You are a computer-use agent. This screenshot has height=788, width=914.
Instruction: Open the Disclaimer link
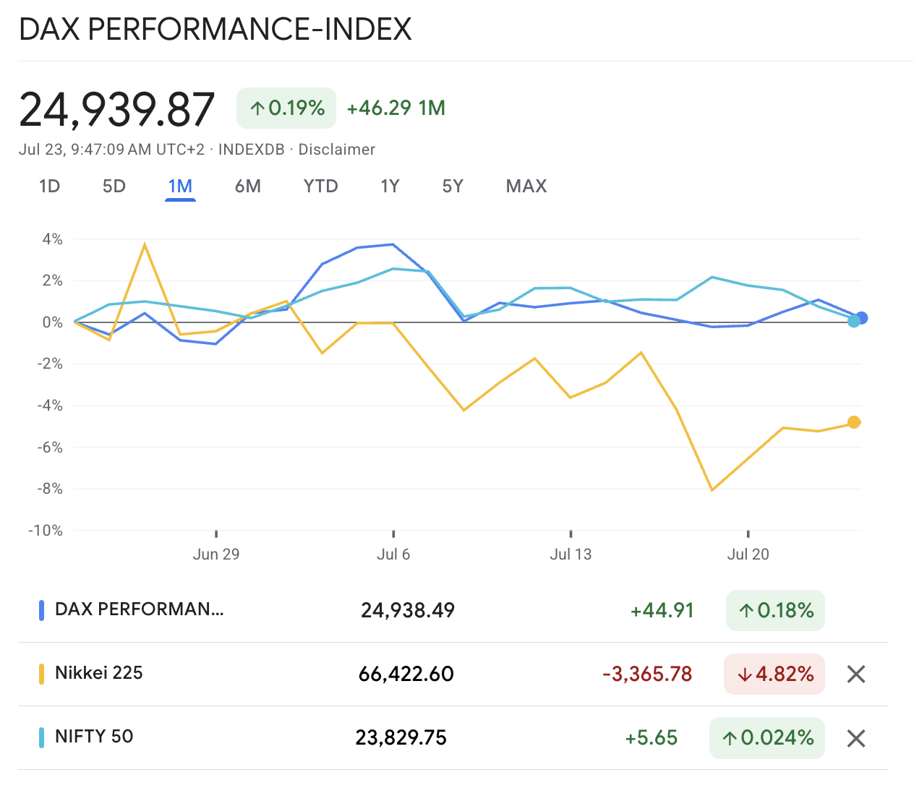pos(337,150)
